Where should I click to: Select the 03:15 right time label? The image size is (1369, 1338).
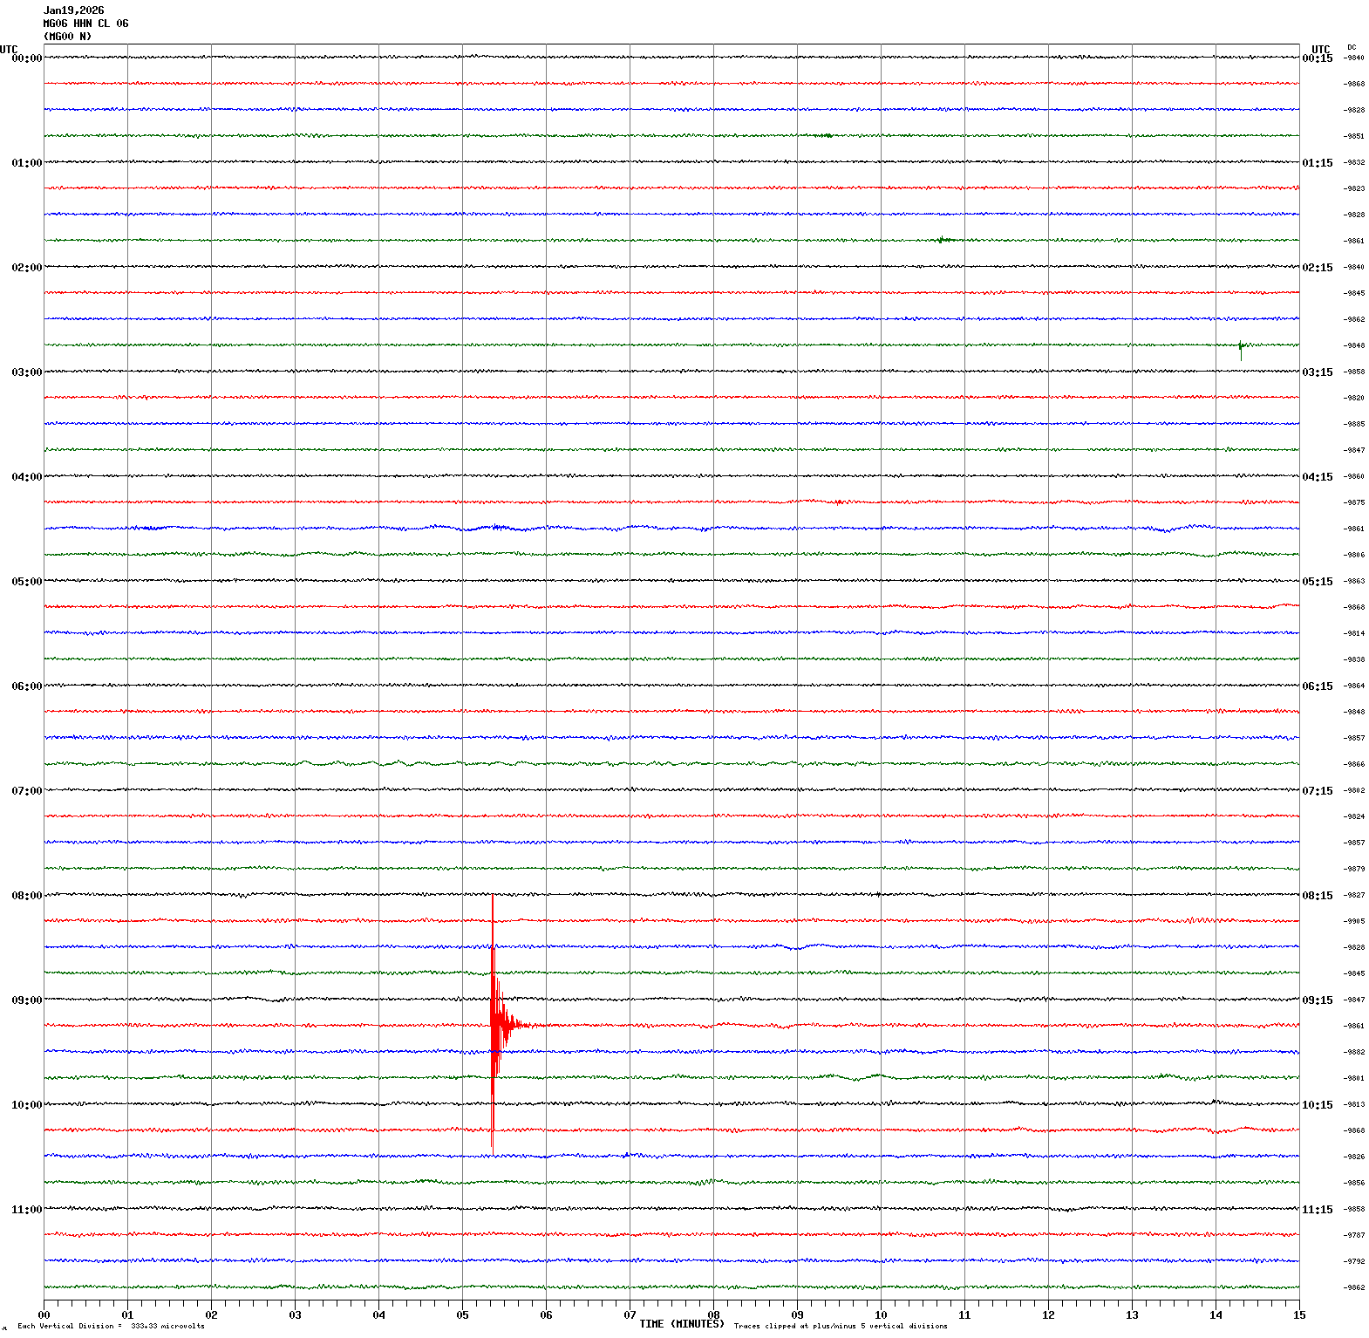point(1317,372)
